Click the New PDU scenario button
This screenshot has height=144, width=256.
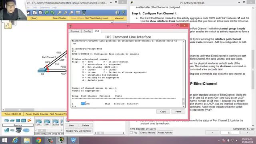(x=72, y=125)
